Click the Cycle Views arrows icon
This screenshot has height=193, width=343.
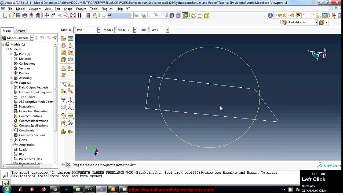pyautogui.click(x=79, y=15)
